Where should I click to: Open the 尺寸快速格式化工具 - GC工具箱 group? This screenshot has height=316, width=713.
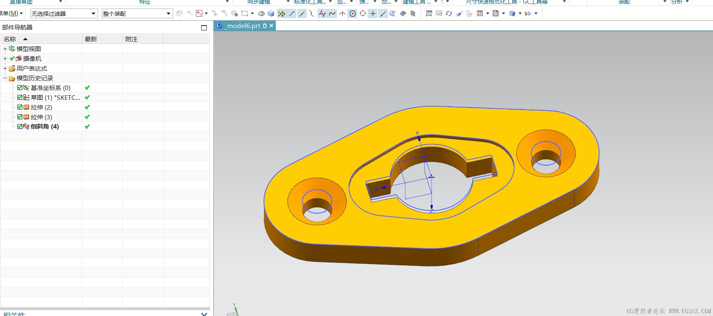pos(506,2)
